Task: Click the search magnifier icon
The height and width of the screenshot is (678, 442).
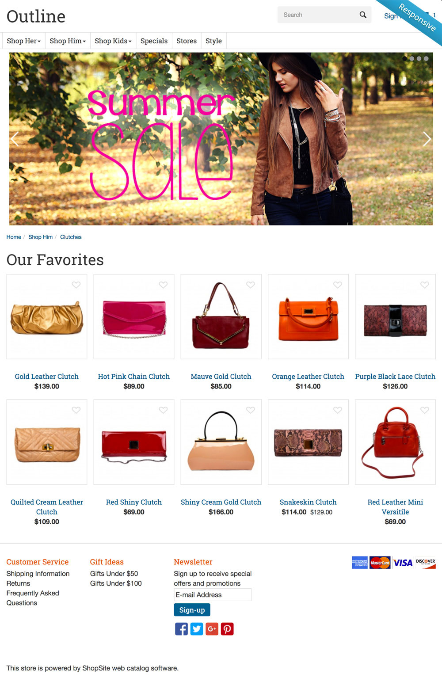Action: click(x=363, y=15)
